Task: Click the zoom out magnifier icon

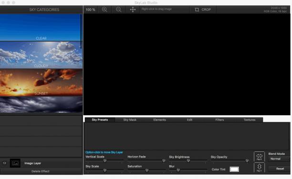Action: pyautogui.click(x=118, y=10)
